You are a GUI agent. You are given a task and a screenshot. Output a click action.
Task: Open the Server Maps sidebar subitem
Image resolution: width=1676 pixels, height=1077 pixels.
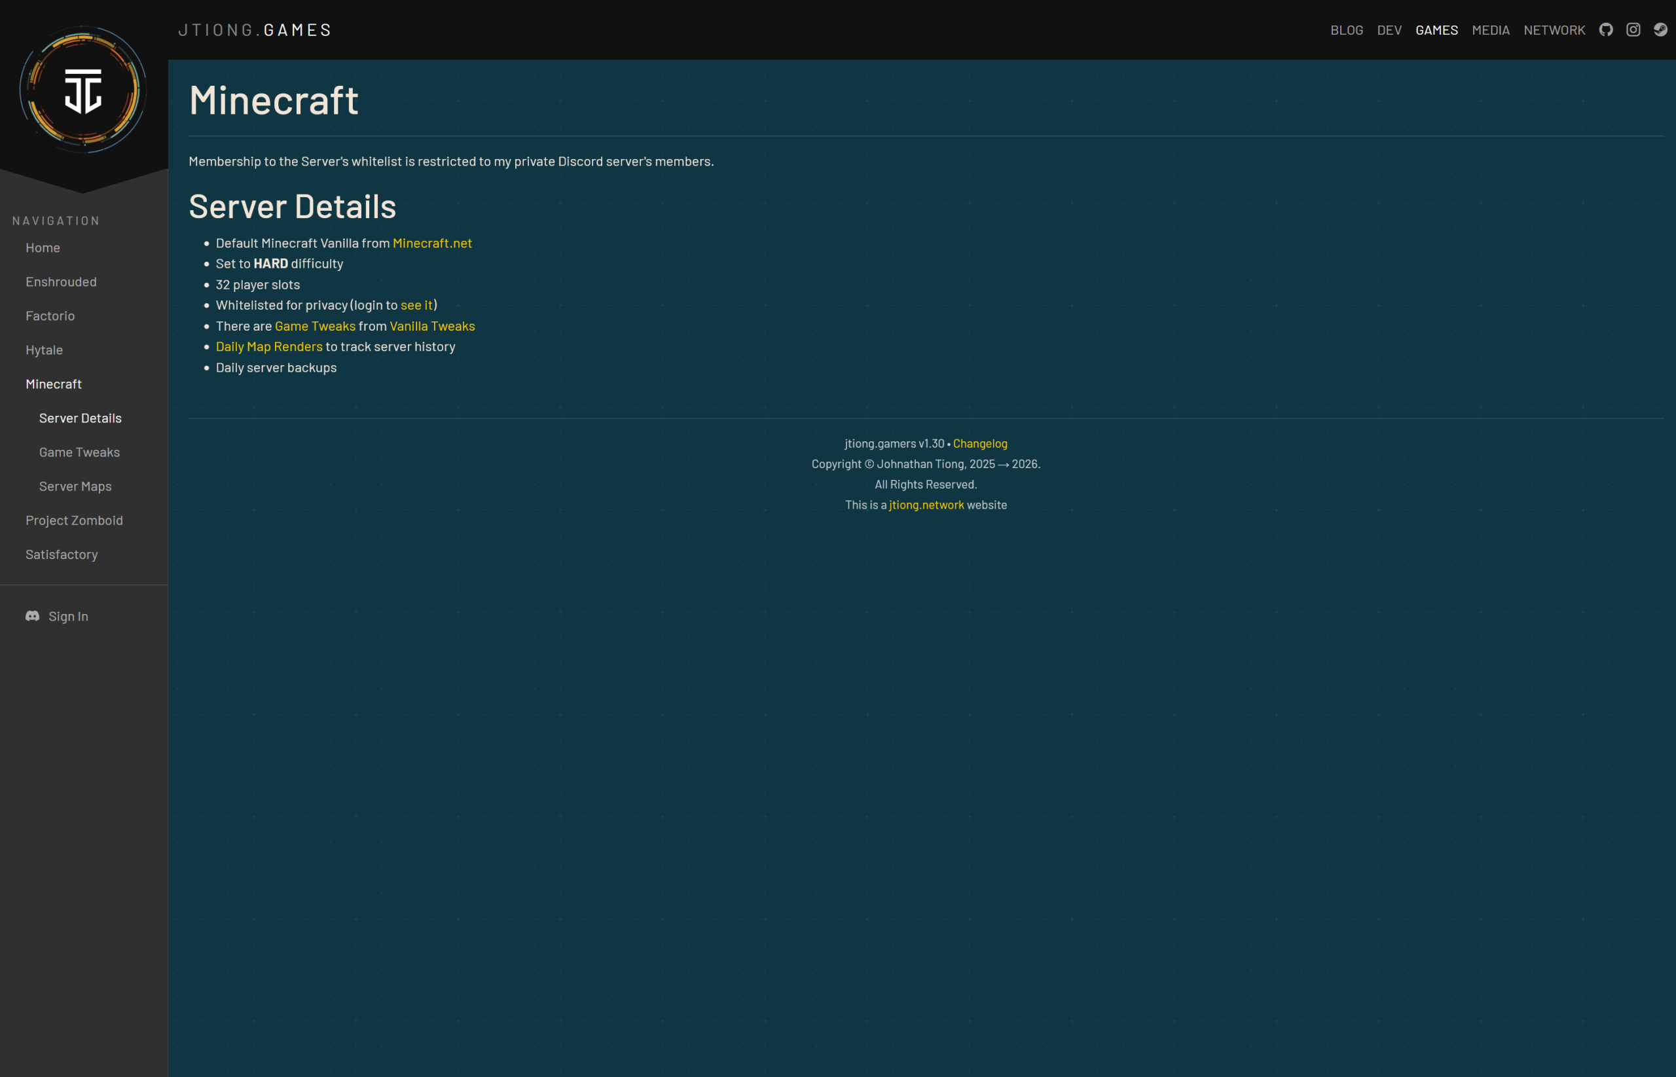pyautogui.click(x=75, y=486)
